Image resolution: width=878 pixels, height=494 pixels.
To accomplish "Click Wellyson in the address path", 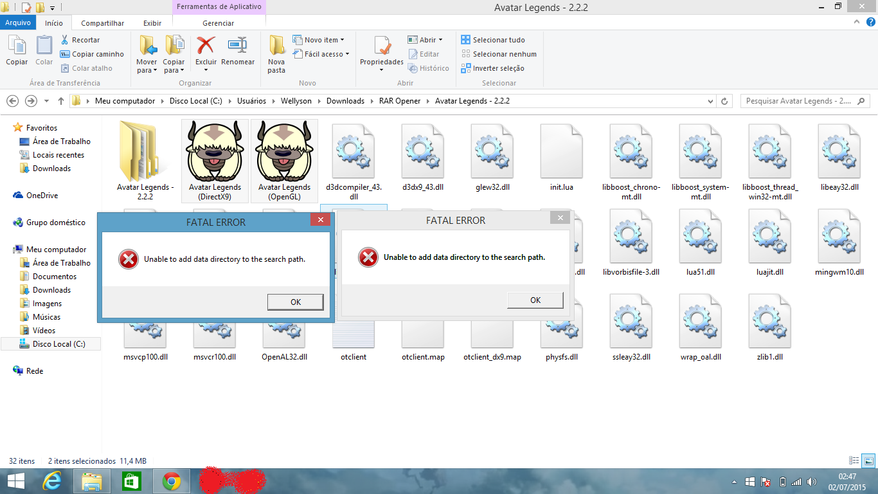I will tap(296, 101).
